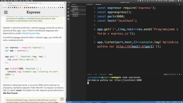The image size is (183, 103).
Task: Open the Selection menu
Action: click(16, 1)
